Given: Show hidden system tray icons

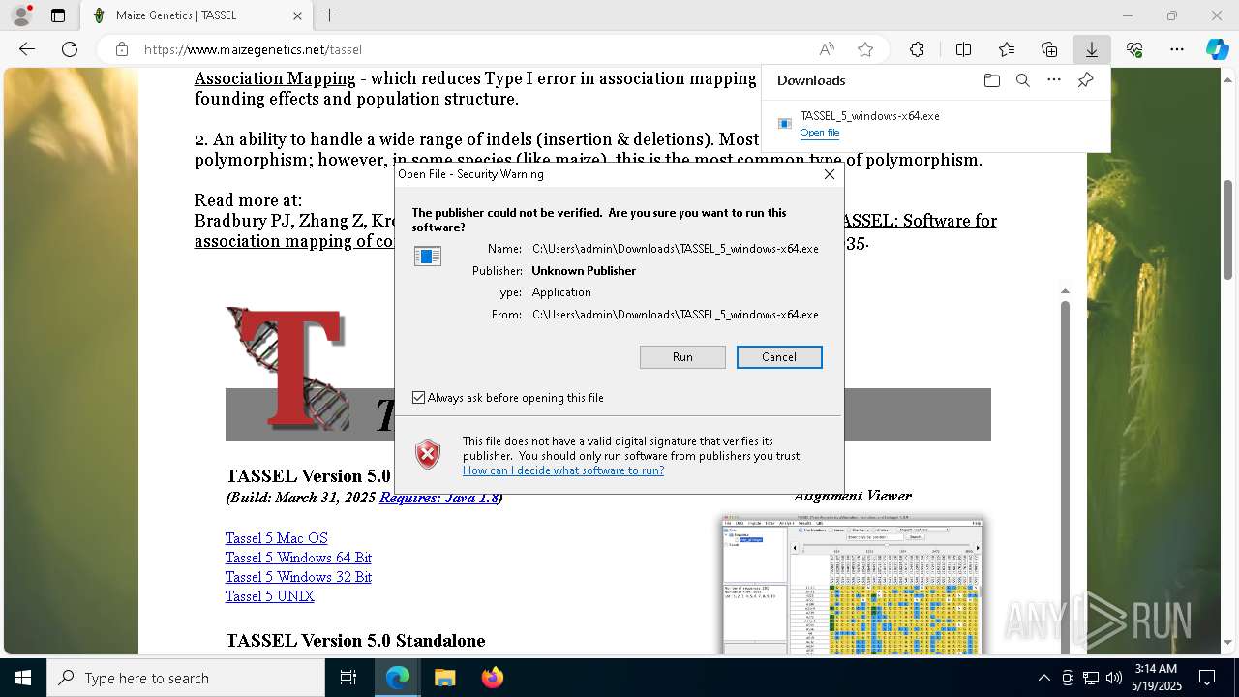Looking at the screenshot, I should (x=1043, y=678).
